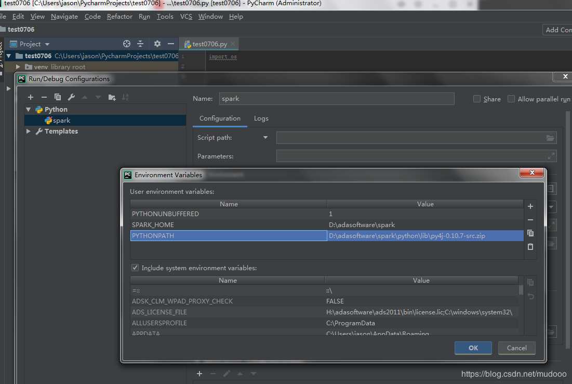Open the VCS menu
Viewport: 572px width, 384px height.
coord(186,17)
